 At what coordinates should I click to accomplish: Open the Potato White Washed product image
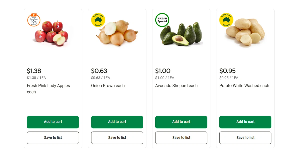[x=246, y=34]
